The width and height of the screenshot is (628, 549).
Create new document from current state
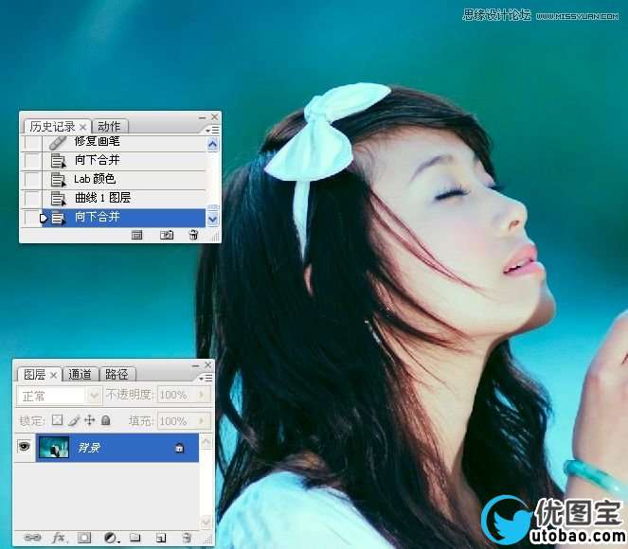click(137, 235)
